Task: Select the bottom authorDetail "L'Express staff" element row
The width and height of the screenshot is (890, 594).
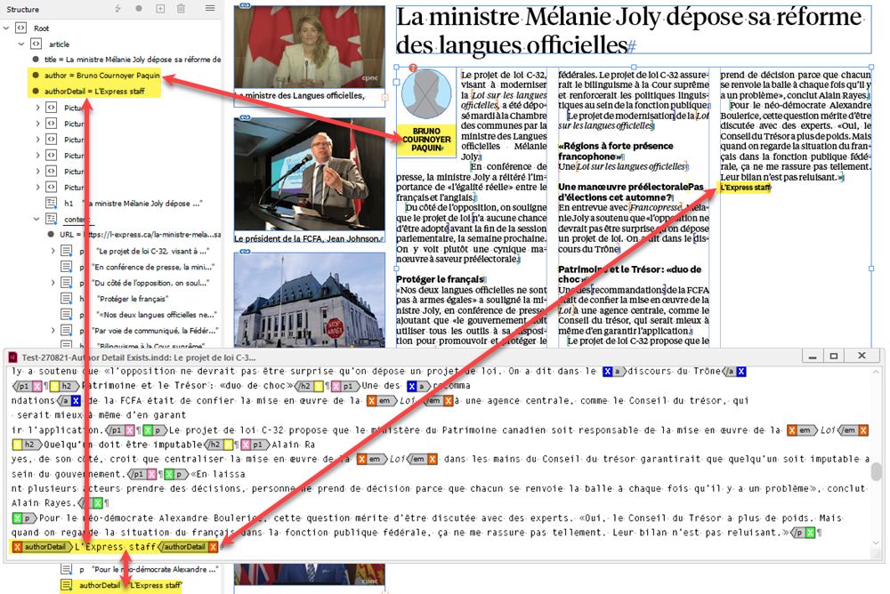Action: click(121, 585)
